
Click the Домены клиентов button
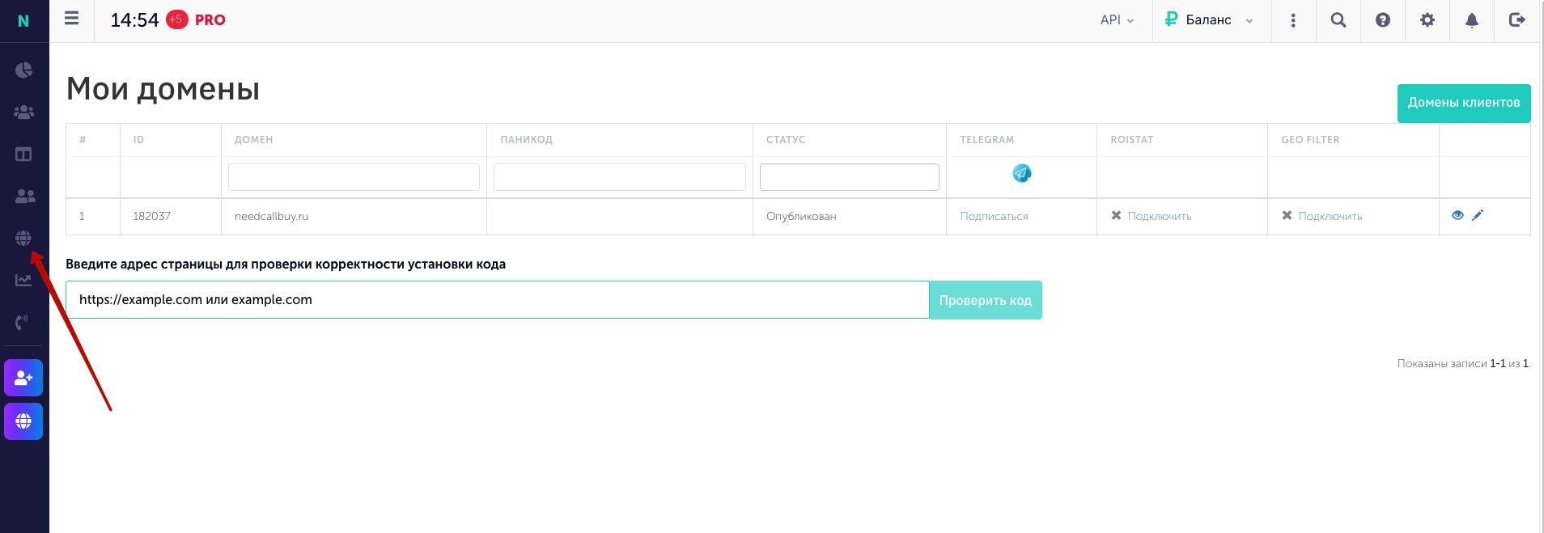click(1464, 103)
